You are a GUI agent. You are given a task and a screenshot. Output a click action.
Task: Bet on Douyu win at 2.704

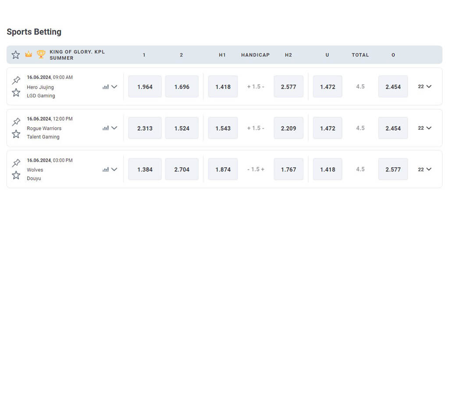click(x=182, y=169)
